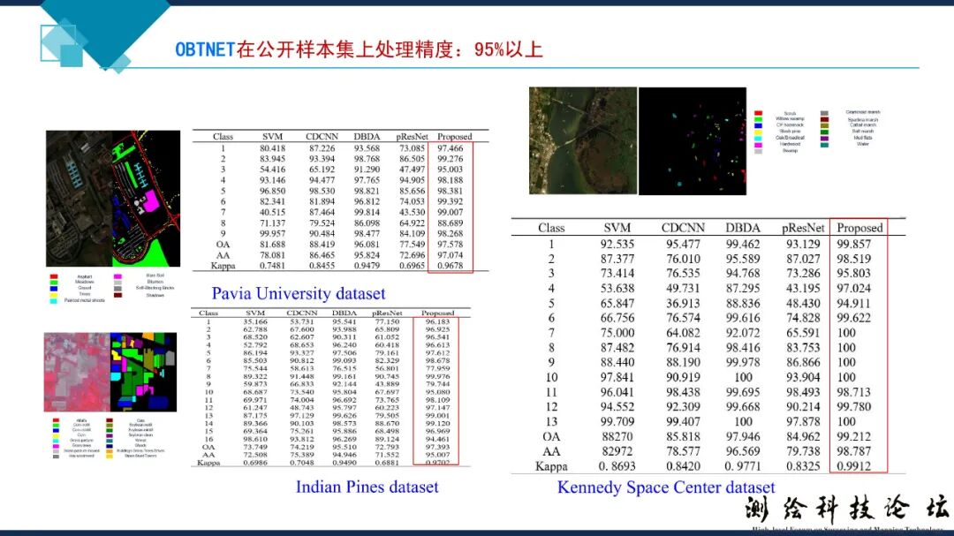Click 'SVM' header in Pavia University table
Image resolution: width=954 pixels, height=536 pixels.
273,137
